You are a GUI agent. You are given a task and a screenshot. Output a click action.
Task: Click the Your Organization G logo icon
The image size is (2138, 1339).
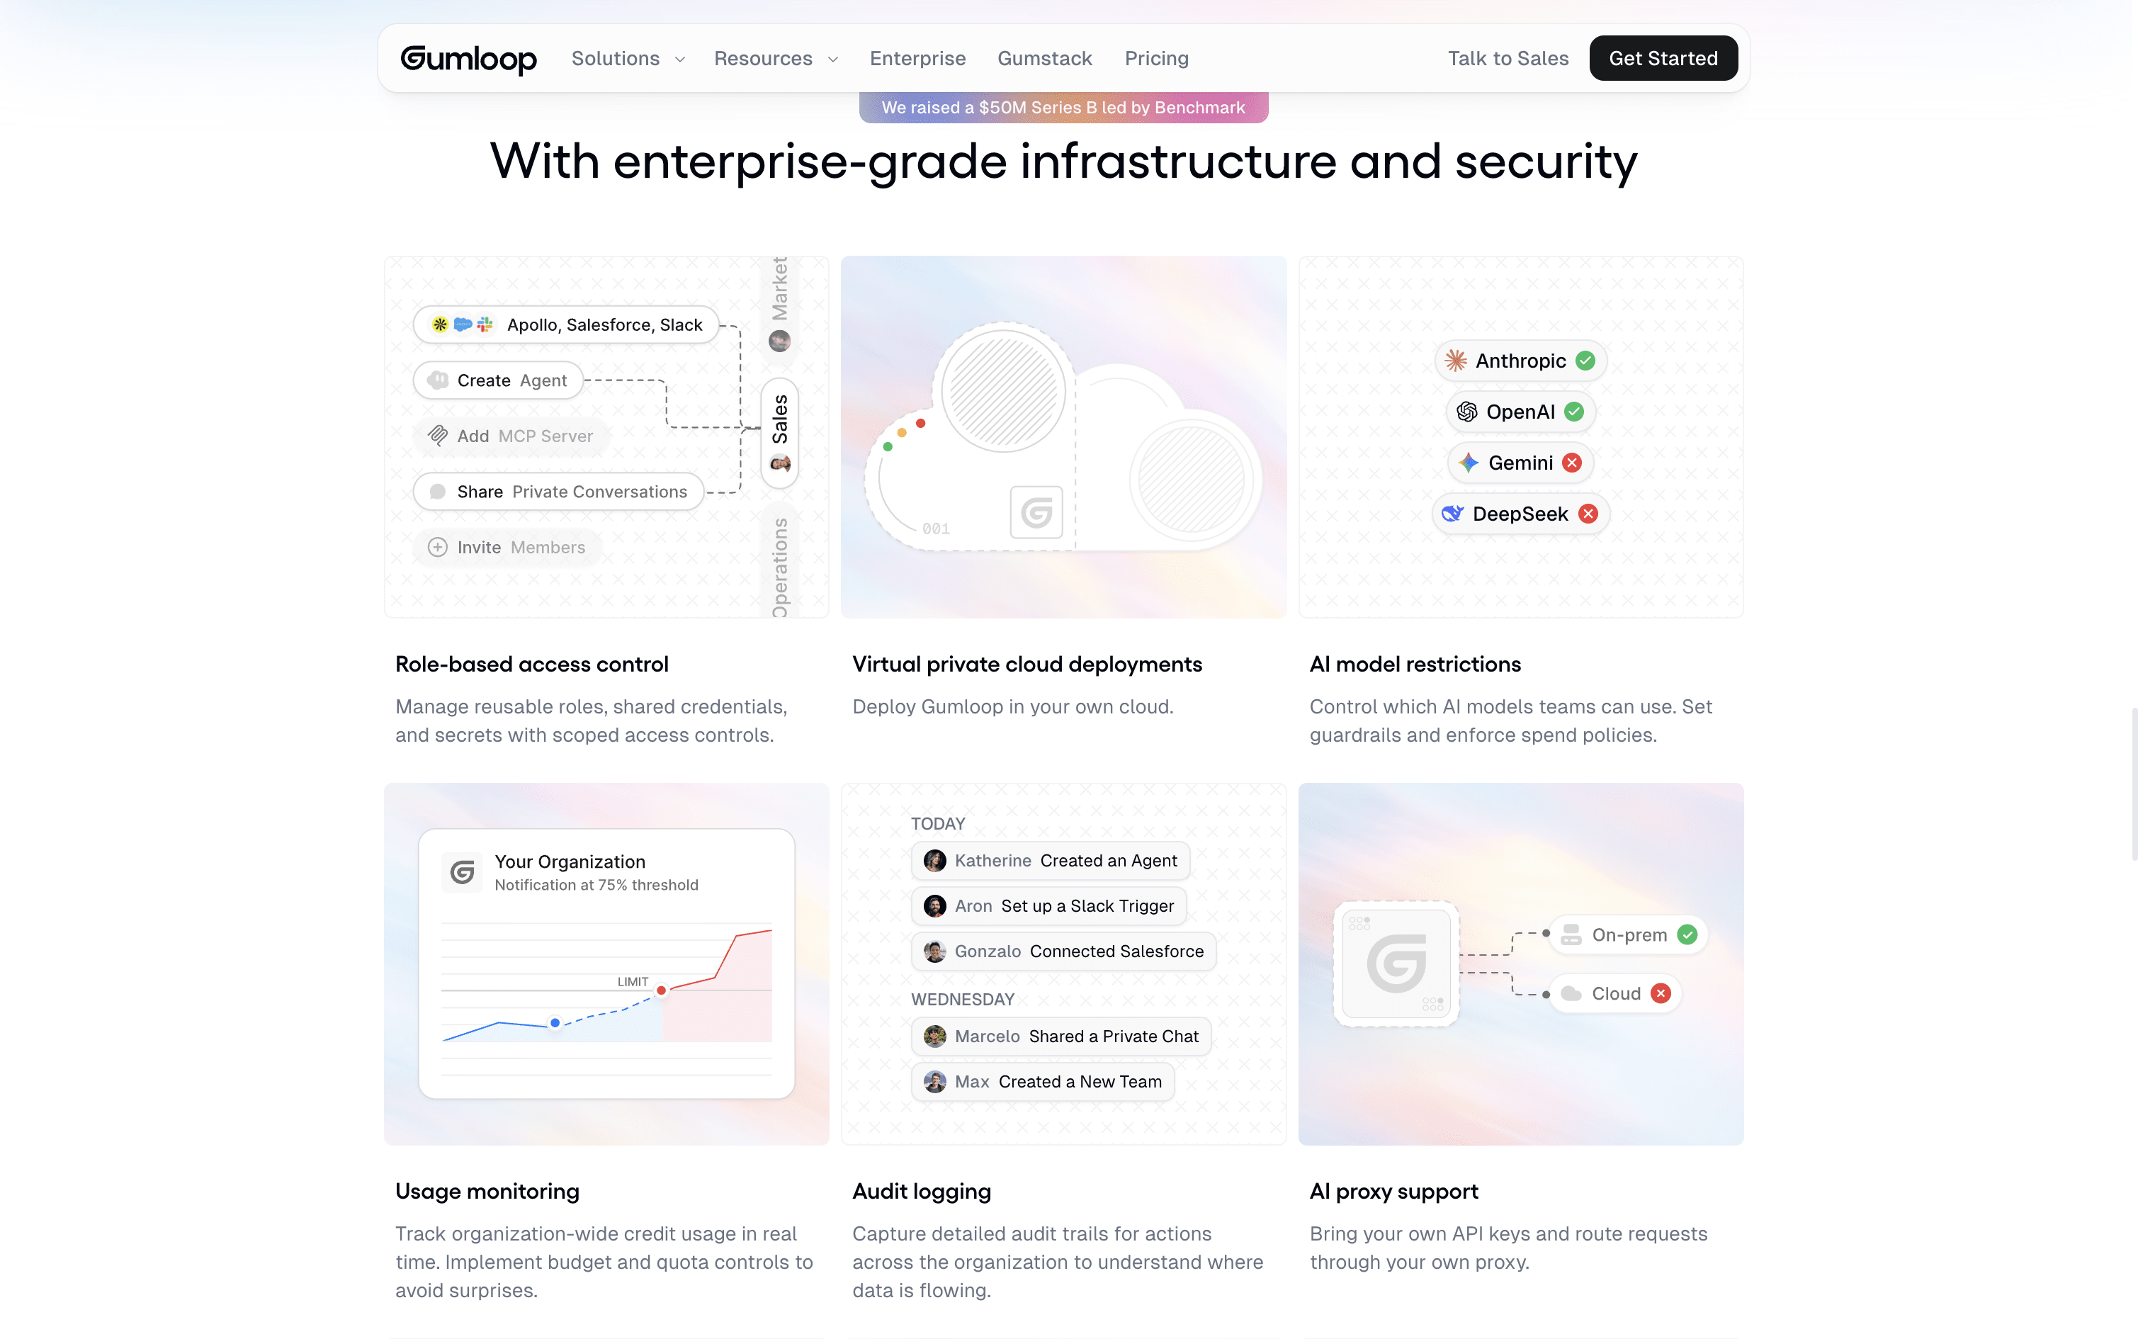tap(462, 872)
